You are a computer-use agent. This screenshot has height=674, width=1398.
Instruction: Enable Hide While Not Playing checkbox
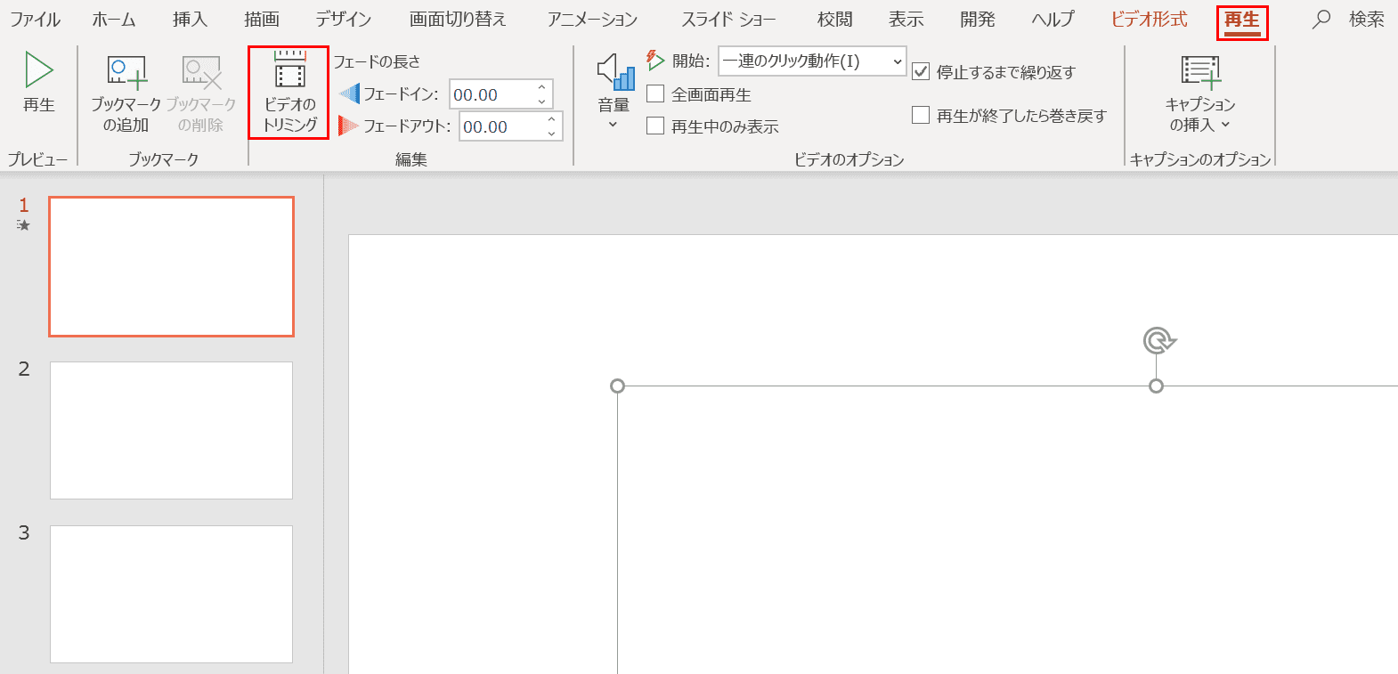click(655, 126)
